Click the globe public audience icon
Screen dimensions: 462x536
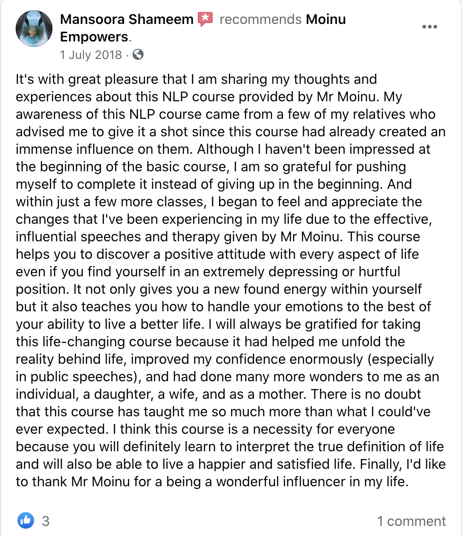(138, 54)
